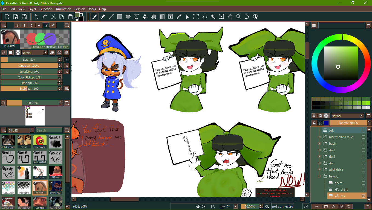372x210 pixels.
Task: Select the Freehand brush tool
Action: (x=94, y=17)
